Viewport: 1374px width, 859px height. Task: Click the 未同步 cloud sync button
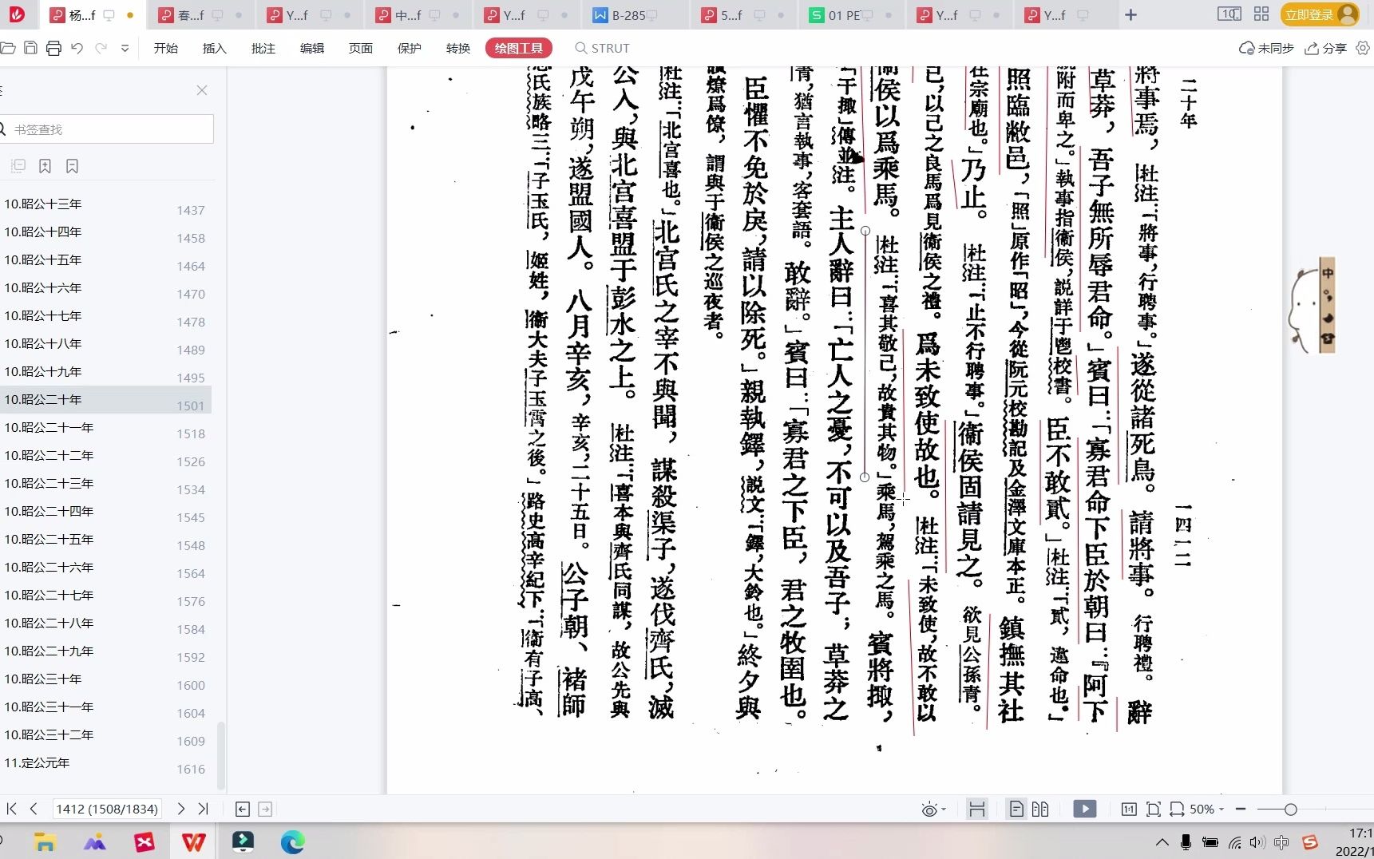[x=1266, y=48]
